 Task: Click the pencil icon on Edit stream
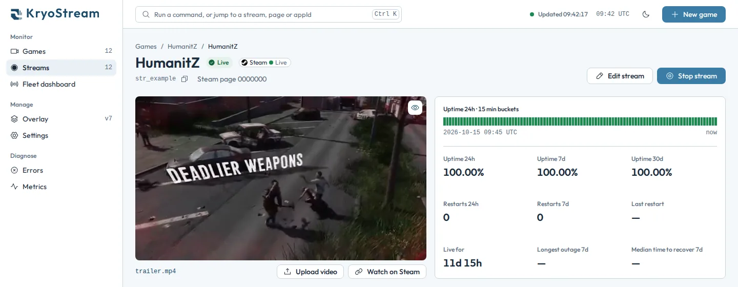point(600,76)
